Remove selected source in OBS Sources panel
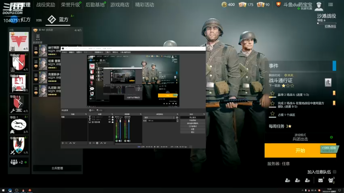This screenshot has width=344, height=193. tap(93, 143)
